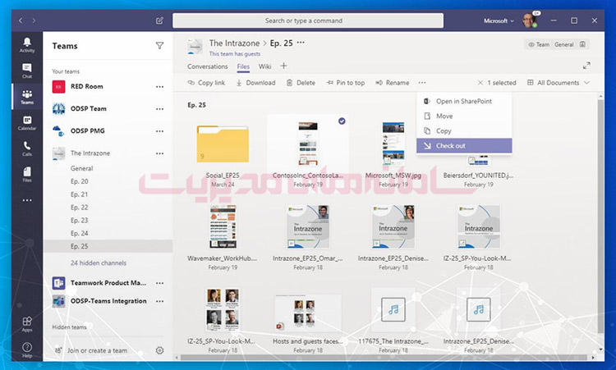
Task: Click Download in the files toolbar
Action: pos(255,83)
